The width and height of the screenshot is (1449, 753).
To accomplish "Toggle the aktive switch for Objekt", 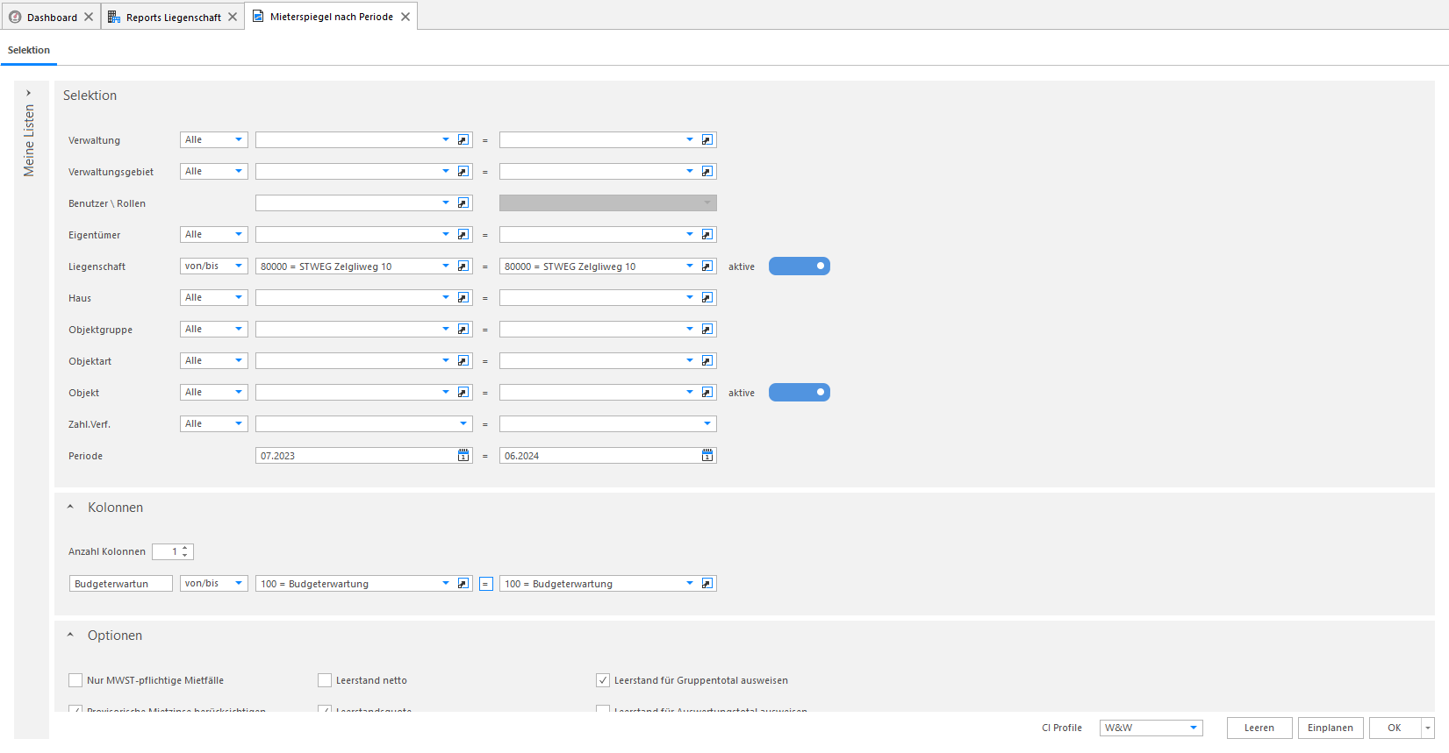I will coord(800,393).
